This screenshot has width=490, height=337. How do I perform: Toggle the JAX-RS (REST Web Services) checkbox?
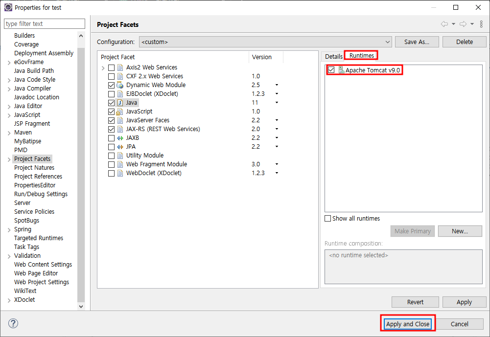[111, 129]
